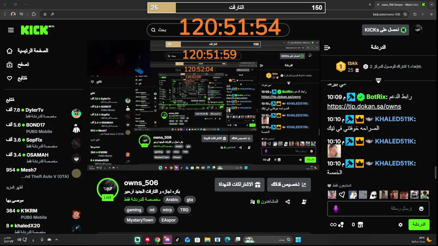Reload page with browser refresh icon

coord(415,14)
